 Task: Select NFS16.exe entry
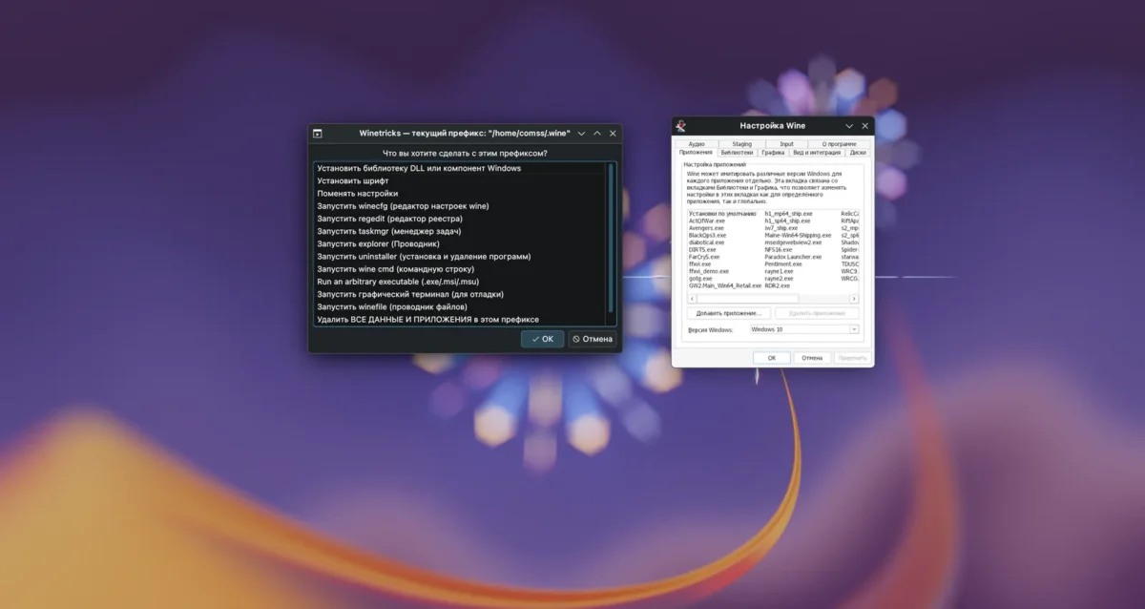[x=779, y=249]
